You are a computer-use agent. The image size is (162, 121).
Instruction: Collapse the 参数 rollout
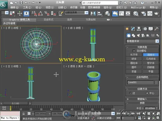142,103
